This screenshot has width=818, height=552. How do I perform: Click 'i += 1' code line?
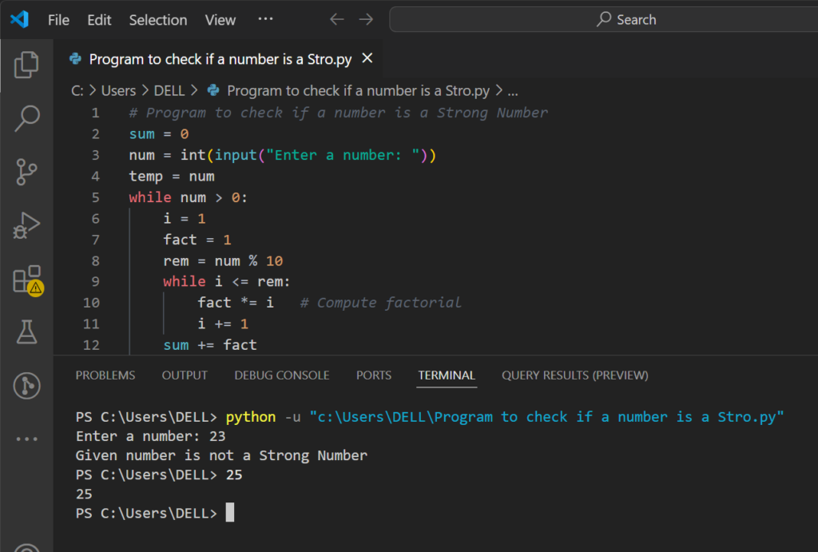click(223, 324)
